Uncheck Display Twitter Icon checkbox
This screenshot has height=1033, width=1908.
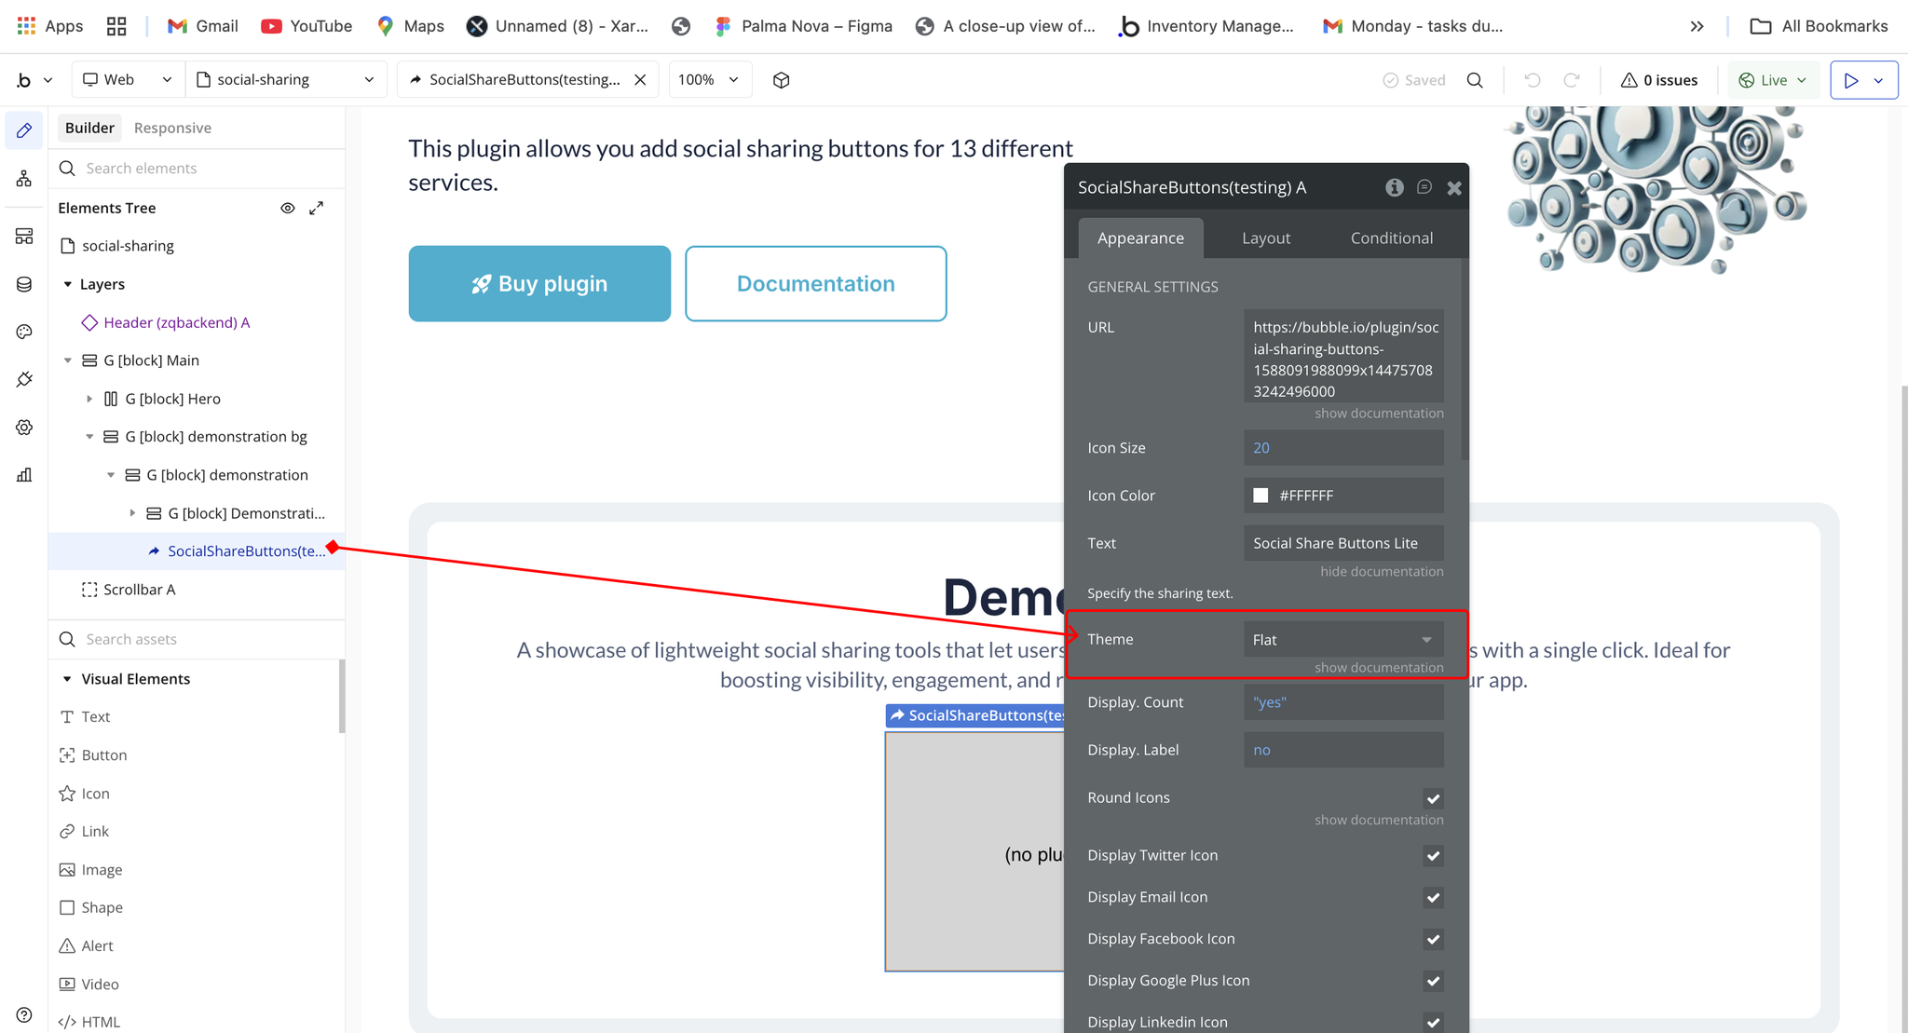tap(1433, 856)
